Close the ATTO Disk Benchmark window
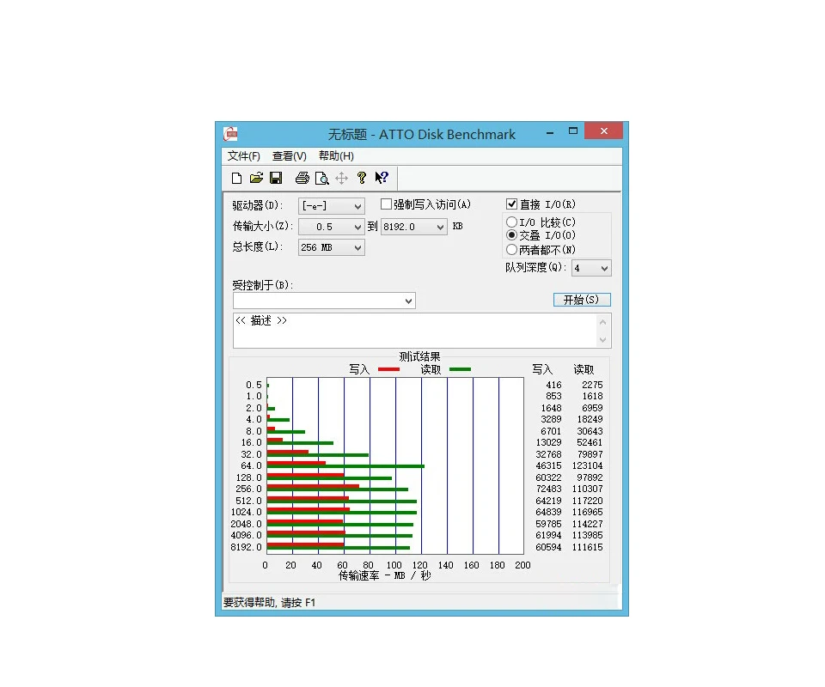Viewport: 825px width, 687px height. tap(604, 131)
